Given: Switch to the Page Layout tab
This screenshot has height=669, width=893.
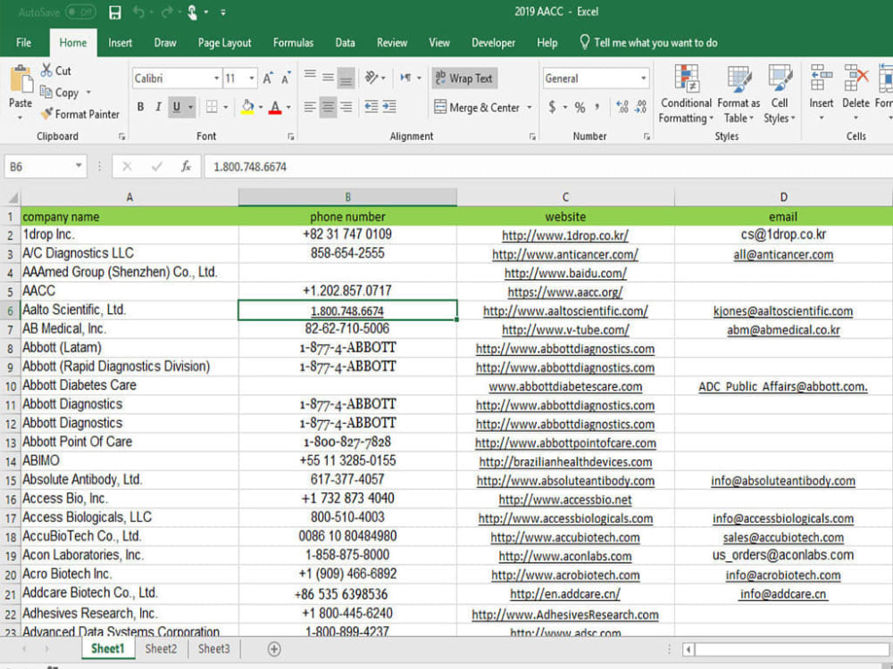Looking at the screenshot, I should 224,43.
